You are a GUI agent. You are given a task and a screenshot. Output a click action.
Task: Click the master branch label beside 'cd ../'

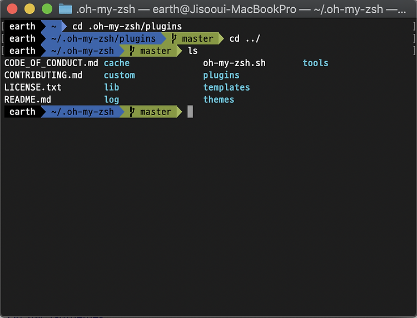(x=197, y=39)
